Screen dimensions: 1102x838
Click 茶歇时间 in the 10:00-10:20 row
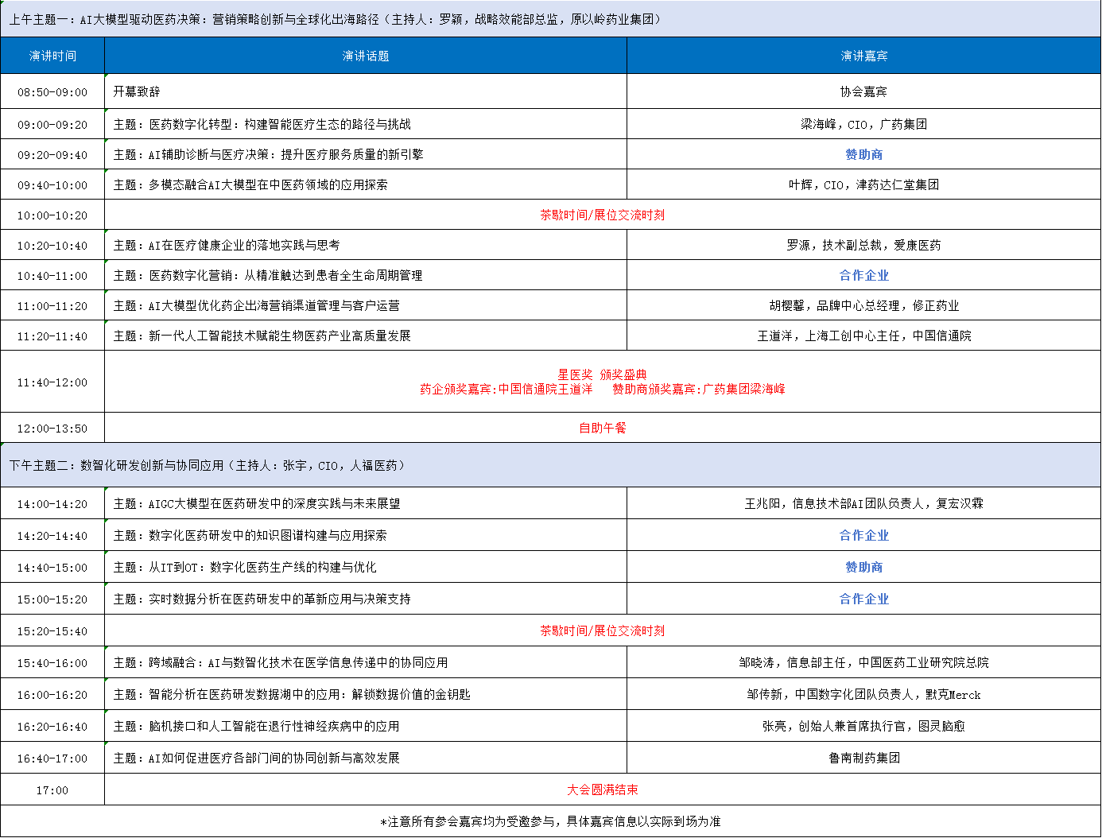coord(603,215)
